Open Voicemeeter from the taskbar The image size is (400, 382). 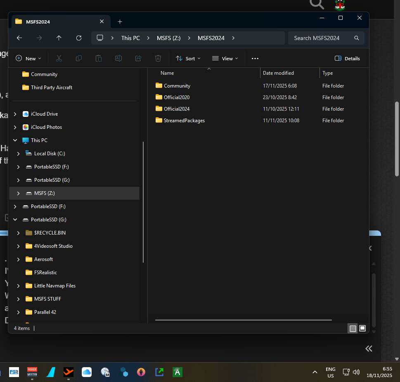[x=32, y=372]
